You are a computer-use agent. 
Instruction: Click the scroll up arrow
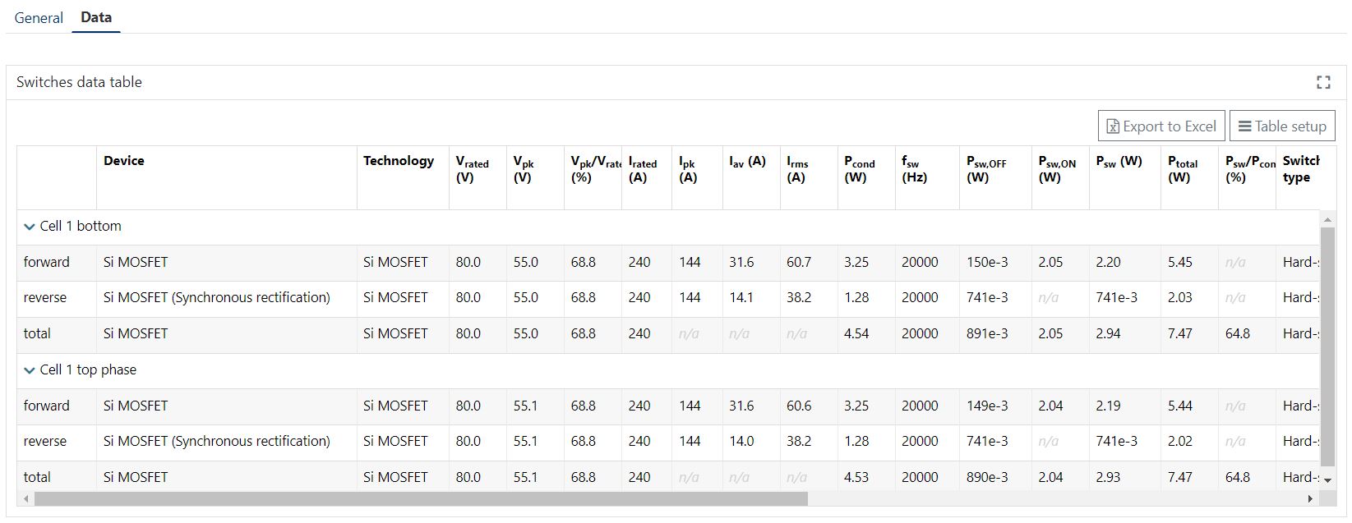[x=1327, y=219]
